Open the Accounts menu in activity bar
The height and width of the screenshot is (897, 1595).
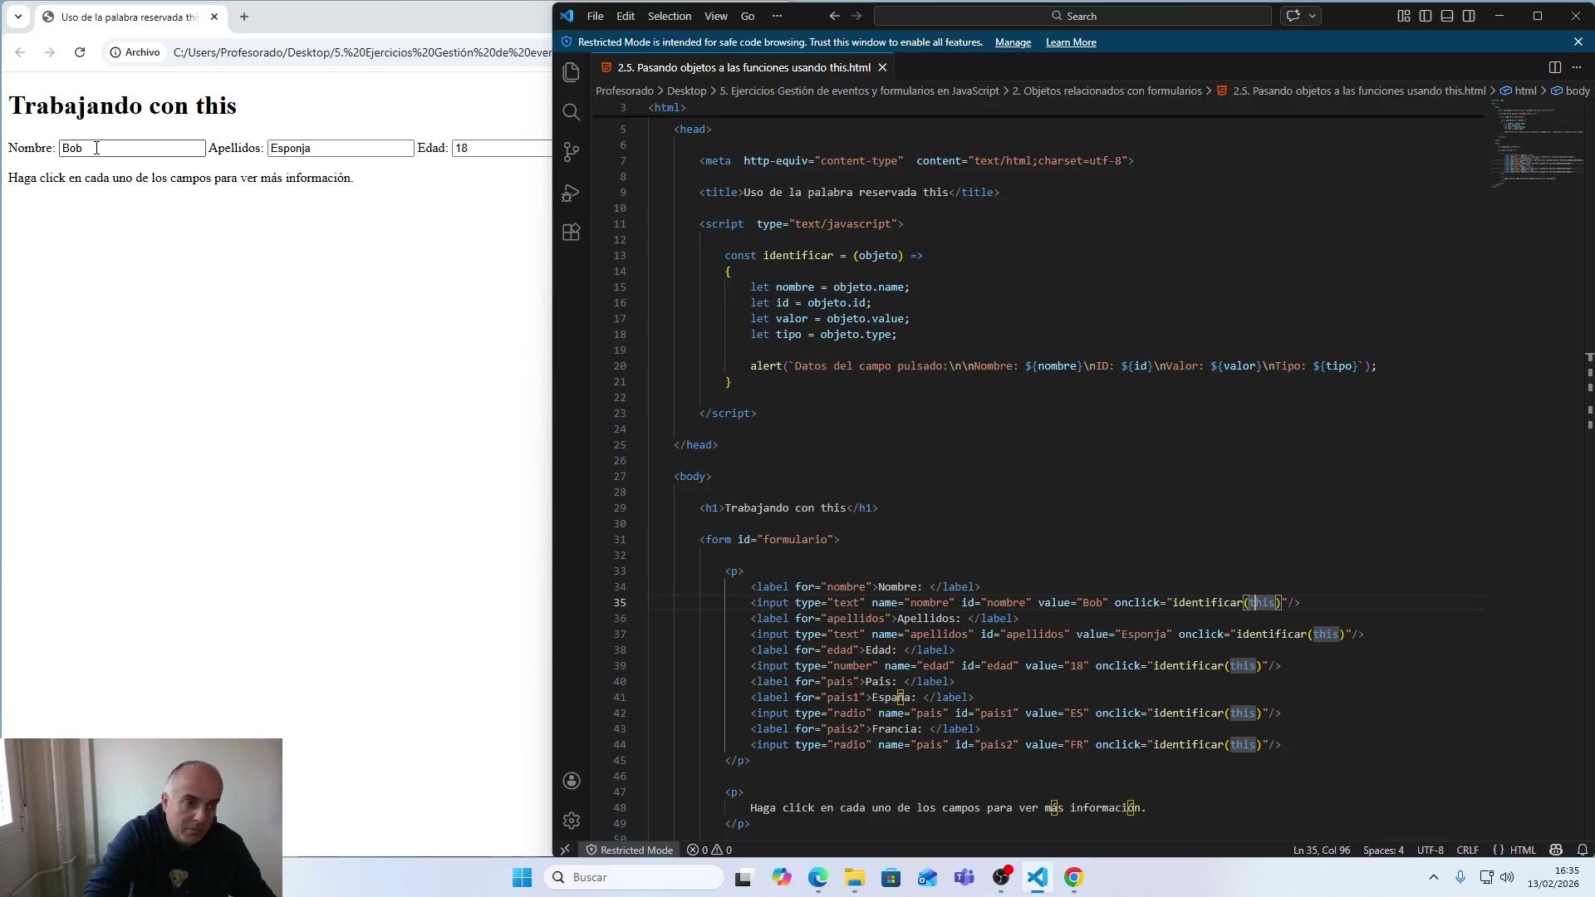(x=571, y=781)
